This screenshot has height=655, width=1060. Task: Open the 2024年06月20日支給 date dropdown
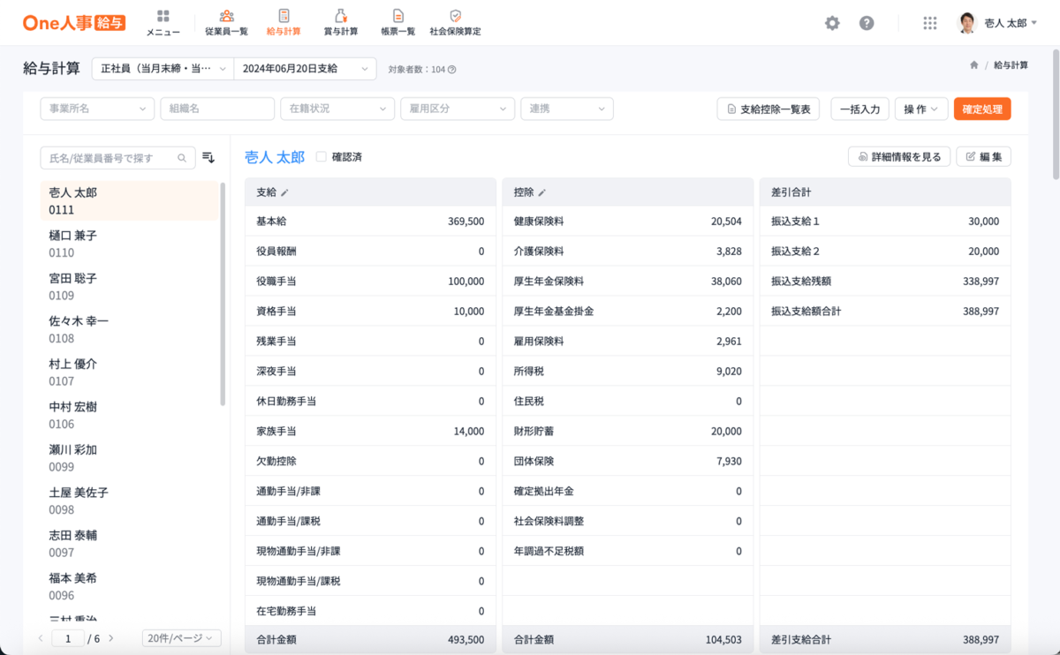click(305, 68)
